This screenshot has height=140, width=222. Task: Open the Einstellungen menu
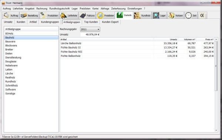click(135, 9)
